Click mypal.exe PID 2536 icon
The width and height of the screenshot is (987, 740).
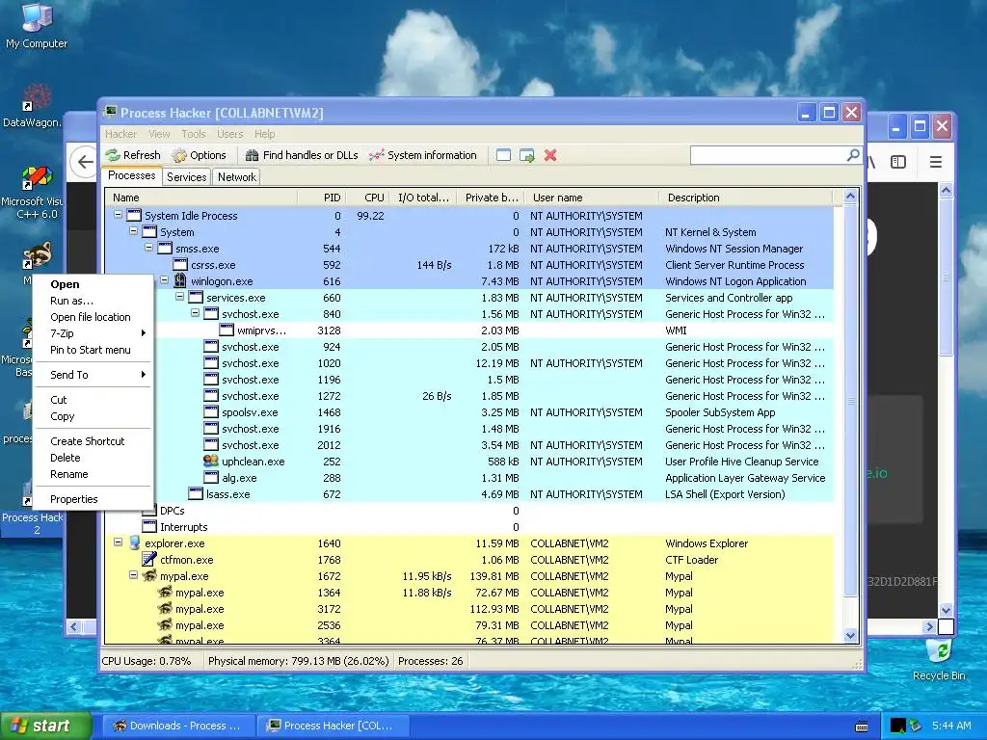point(164,624)
